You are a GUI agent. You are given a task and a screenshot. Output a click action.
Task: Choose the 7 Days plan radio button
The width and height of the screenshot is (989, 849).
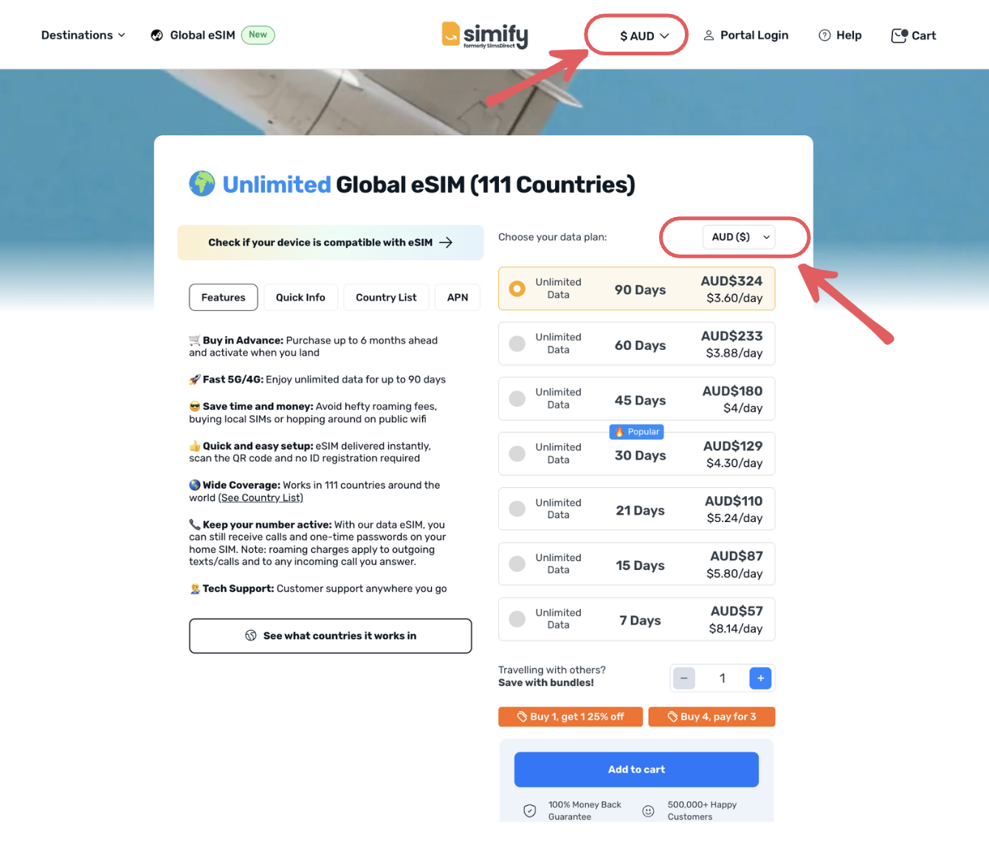pyautogui.click(x=517, y=619)
